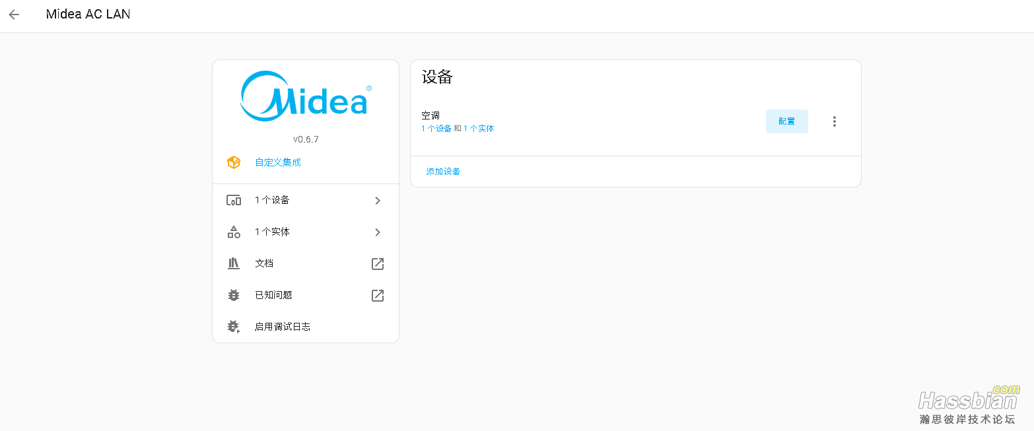Open the 已知问题 known issues entry

[x=306, y=295]
